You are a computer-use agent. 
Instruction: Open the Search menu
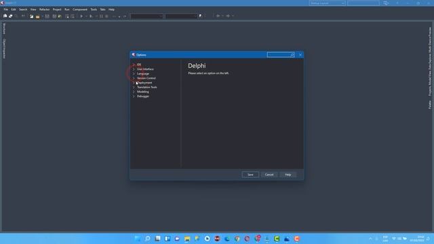(23, 9)
